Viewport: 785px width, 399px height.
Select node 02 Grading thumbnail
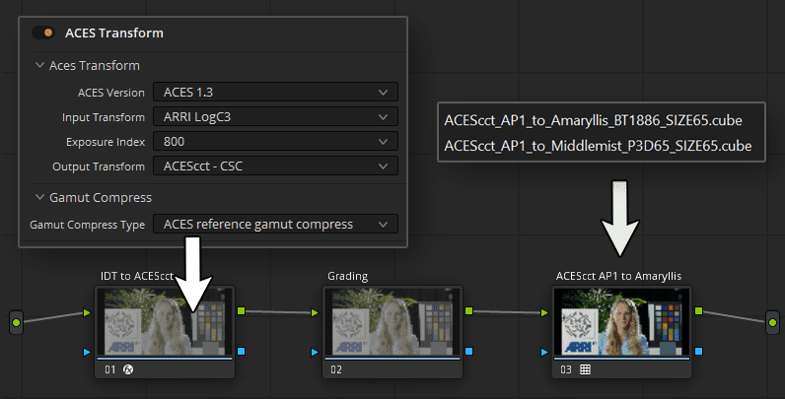click(392, 322)
